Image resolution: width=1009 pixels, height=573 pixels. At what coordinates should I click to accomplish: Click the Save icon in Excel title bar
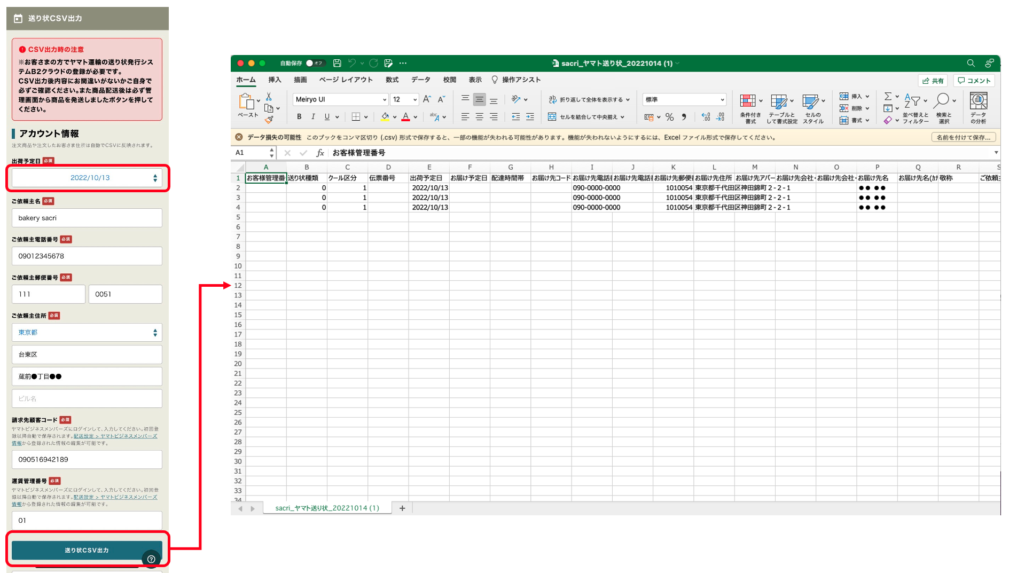click(x=337, y=63)
